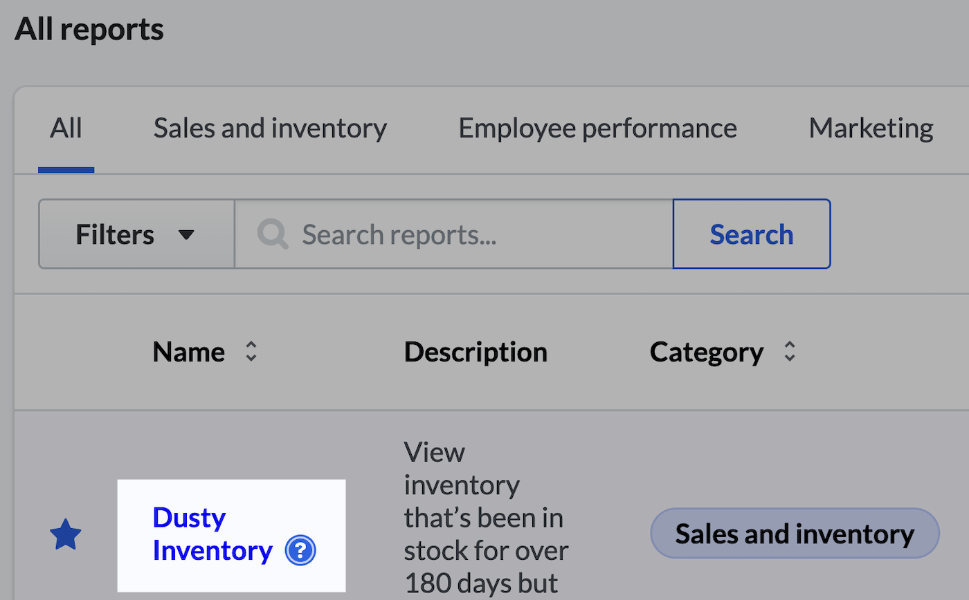Open the Dusty Inventory report link
969x600 pixels.
pyautogui.click(x=213, y=534)
